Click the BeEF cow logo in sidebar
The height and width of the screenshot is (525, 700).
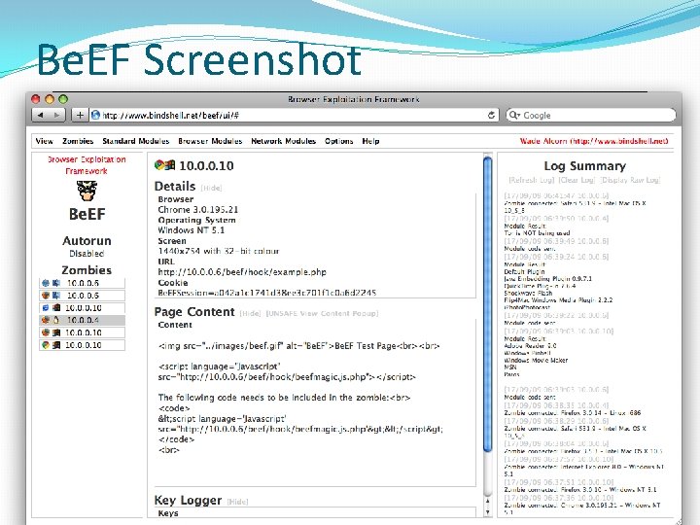(x=87, y=192)
